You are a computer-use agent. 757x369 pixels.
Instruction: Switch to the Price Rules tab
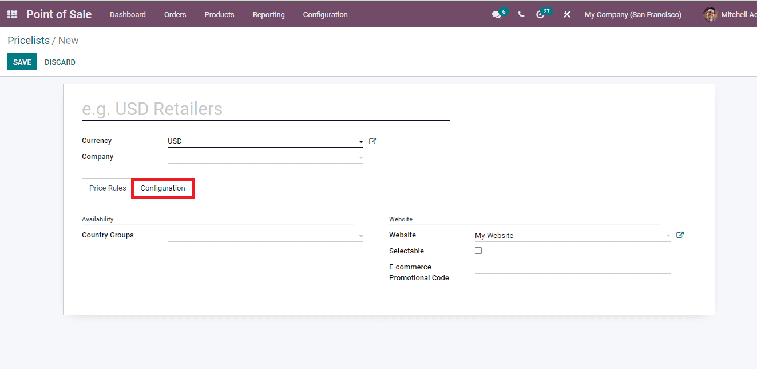[108, 188]
